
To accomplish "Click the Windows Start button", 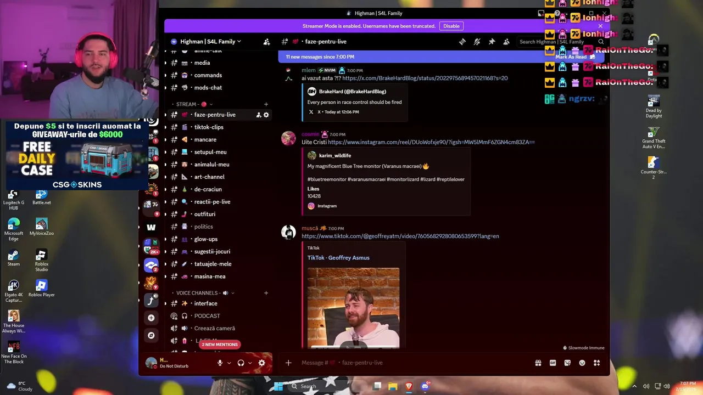I will pyautogui.click(x=278, y=386).
